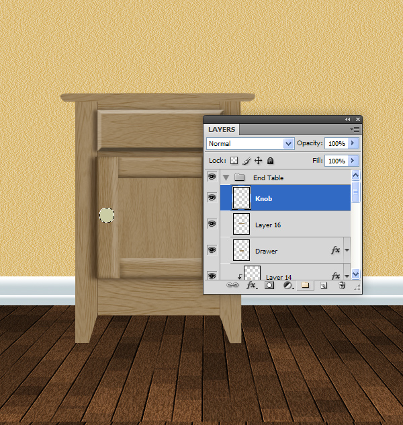Open the Layers panel options menu
Viewport: 403px width, 425px height.
point(355,128)
